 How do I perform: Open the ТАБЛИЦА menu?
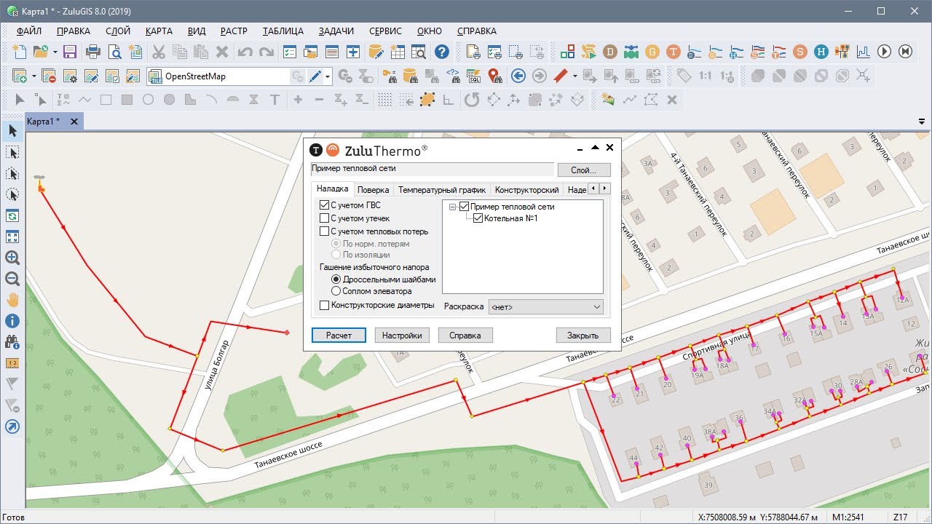283,31
